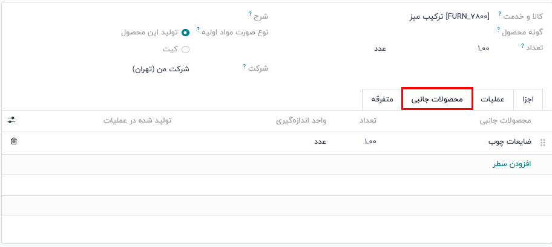Switch to the اجزا tab
This screenshot has width=552, height=247.
(528, 99)
